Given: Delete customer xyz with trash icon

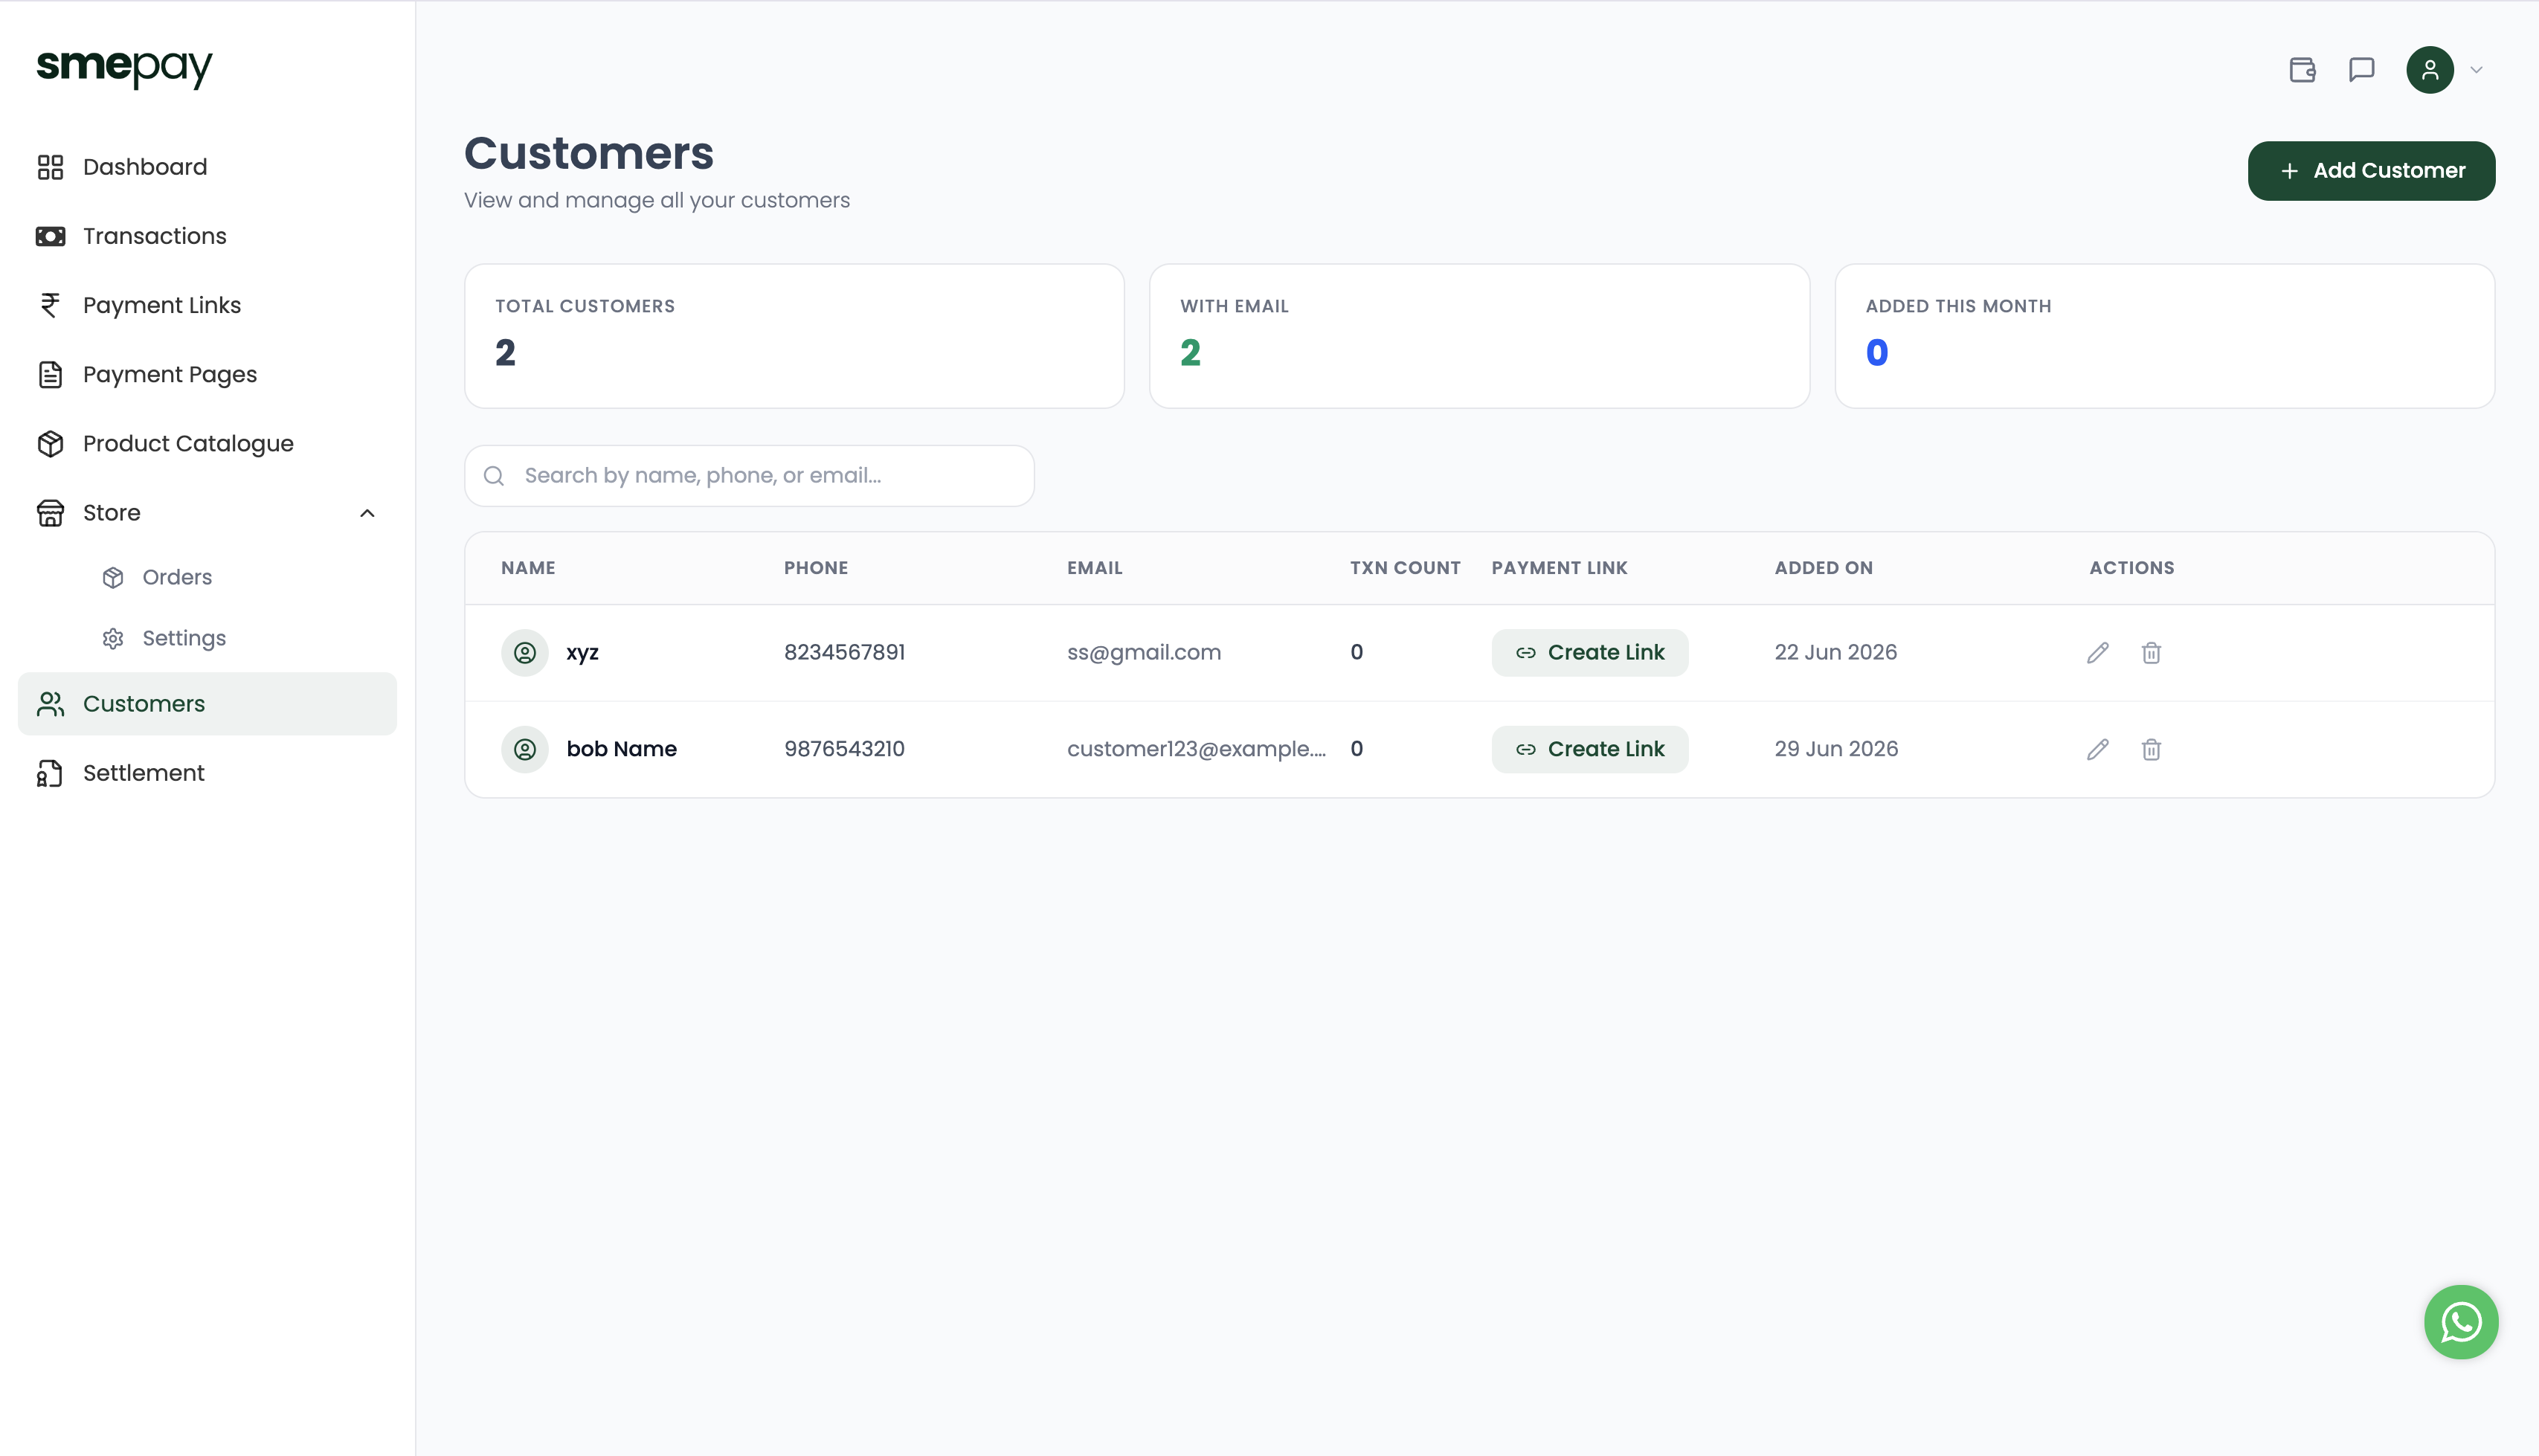Looking at the screenshot, I should click(2151, 653).
